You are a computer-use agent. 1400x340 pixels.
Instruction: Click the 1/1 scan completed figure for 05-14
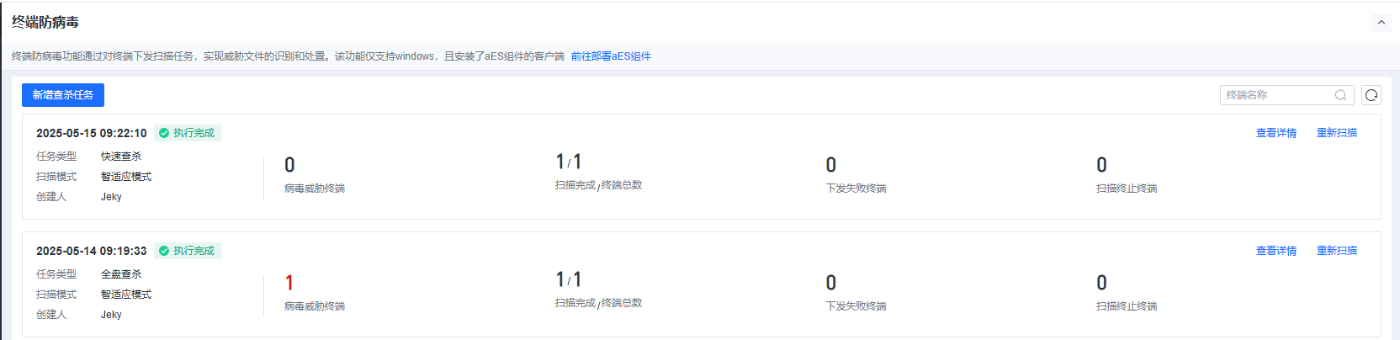pyautogui.click(x=569, y=279)
